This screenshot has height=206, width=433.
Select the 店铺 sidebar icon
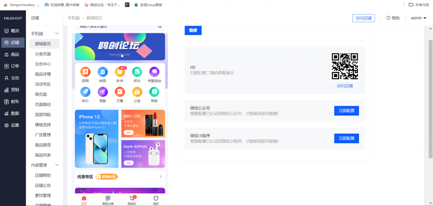[7, 43]
